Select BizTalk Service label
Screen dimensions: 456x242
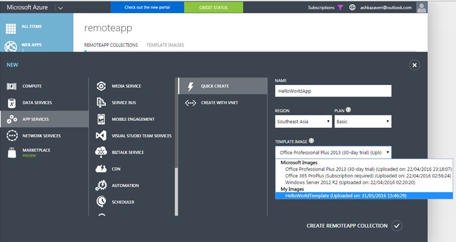[128, 152]
